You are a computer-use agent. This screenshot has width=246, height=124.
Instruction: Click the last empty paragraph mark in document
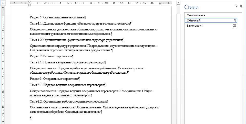coord(31,118)
